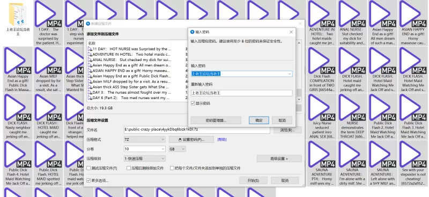Open the 压缩级别 1-快速压缩 dropdown
The height and width of the screenshot is (197, 429).
click(144, 158)
